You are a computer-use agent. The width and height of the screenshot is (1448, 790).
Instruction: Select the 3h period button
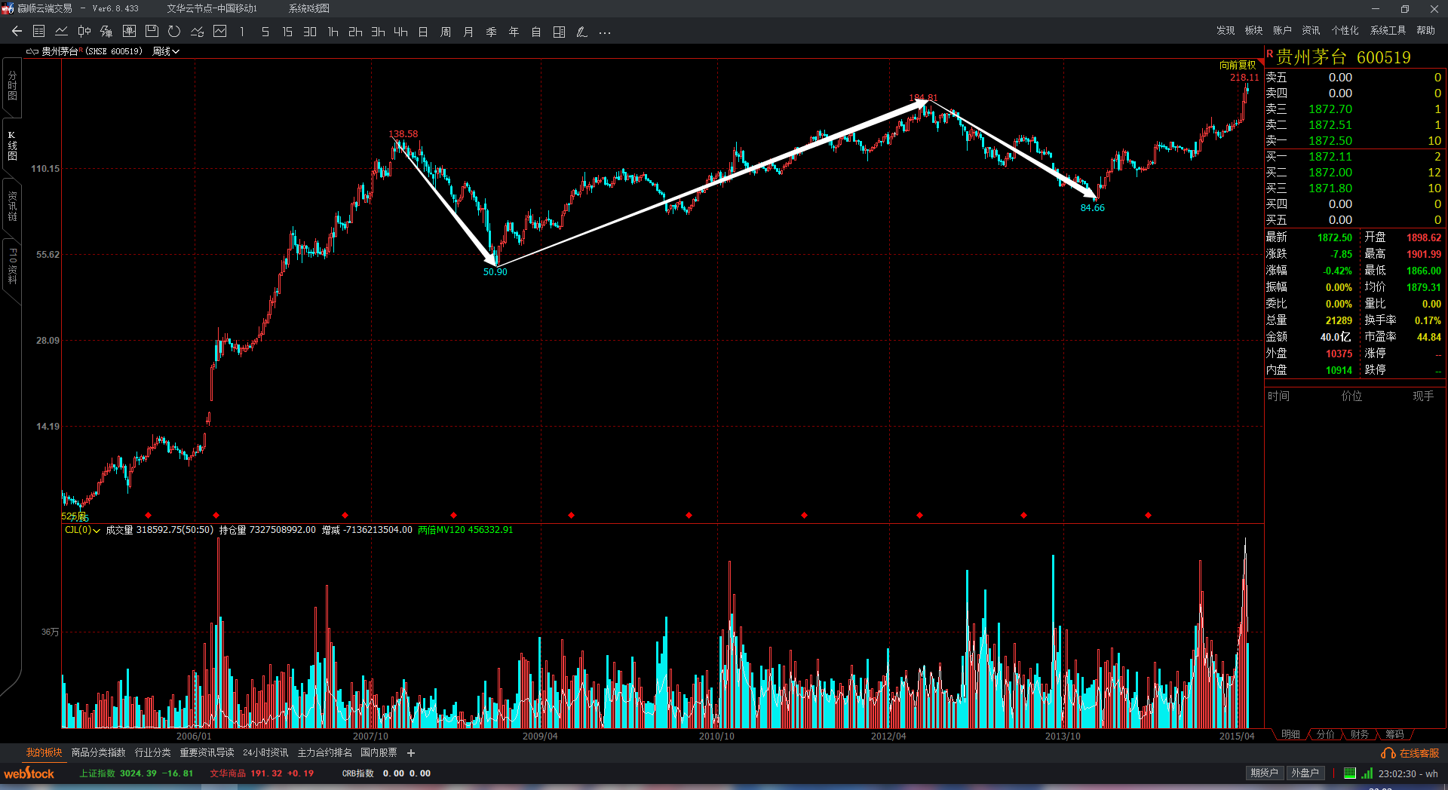pyautogui.click(x=378, y=32)
